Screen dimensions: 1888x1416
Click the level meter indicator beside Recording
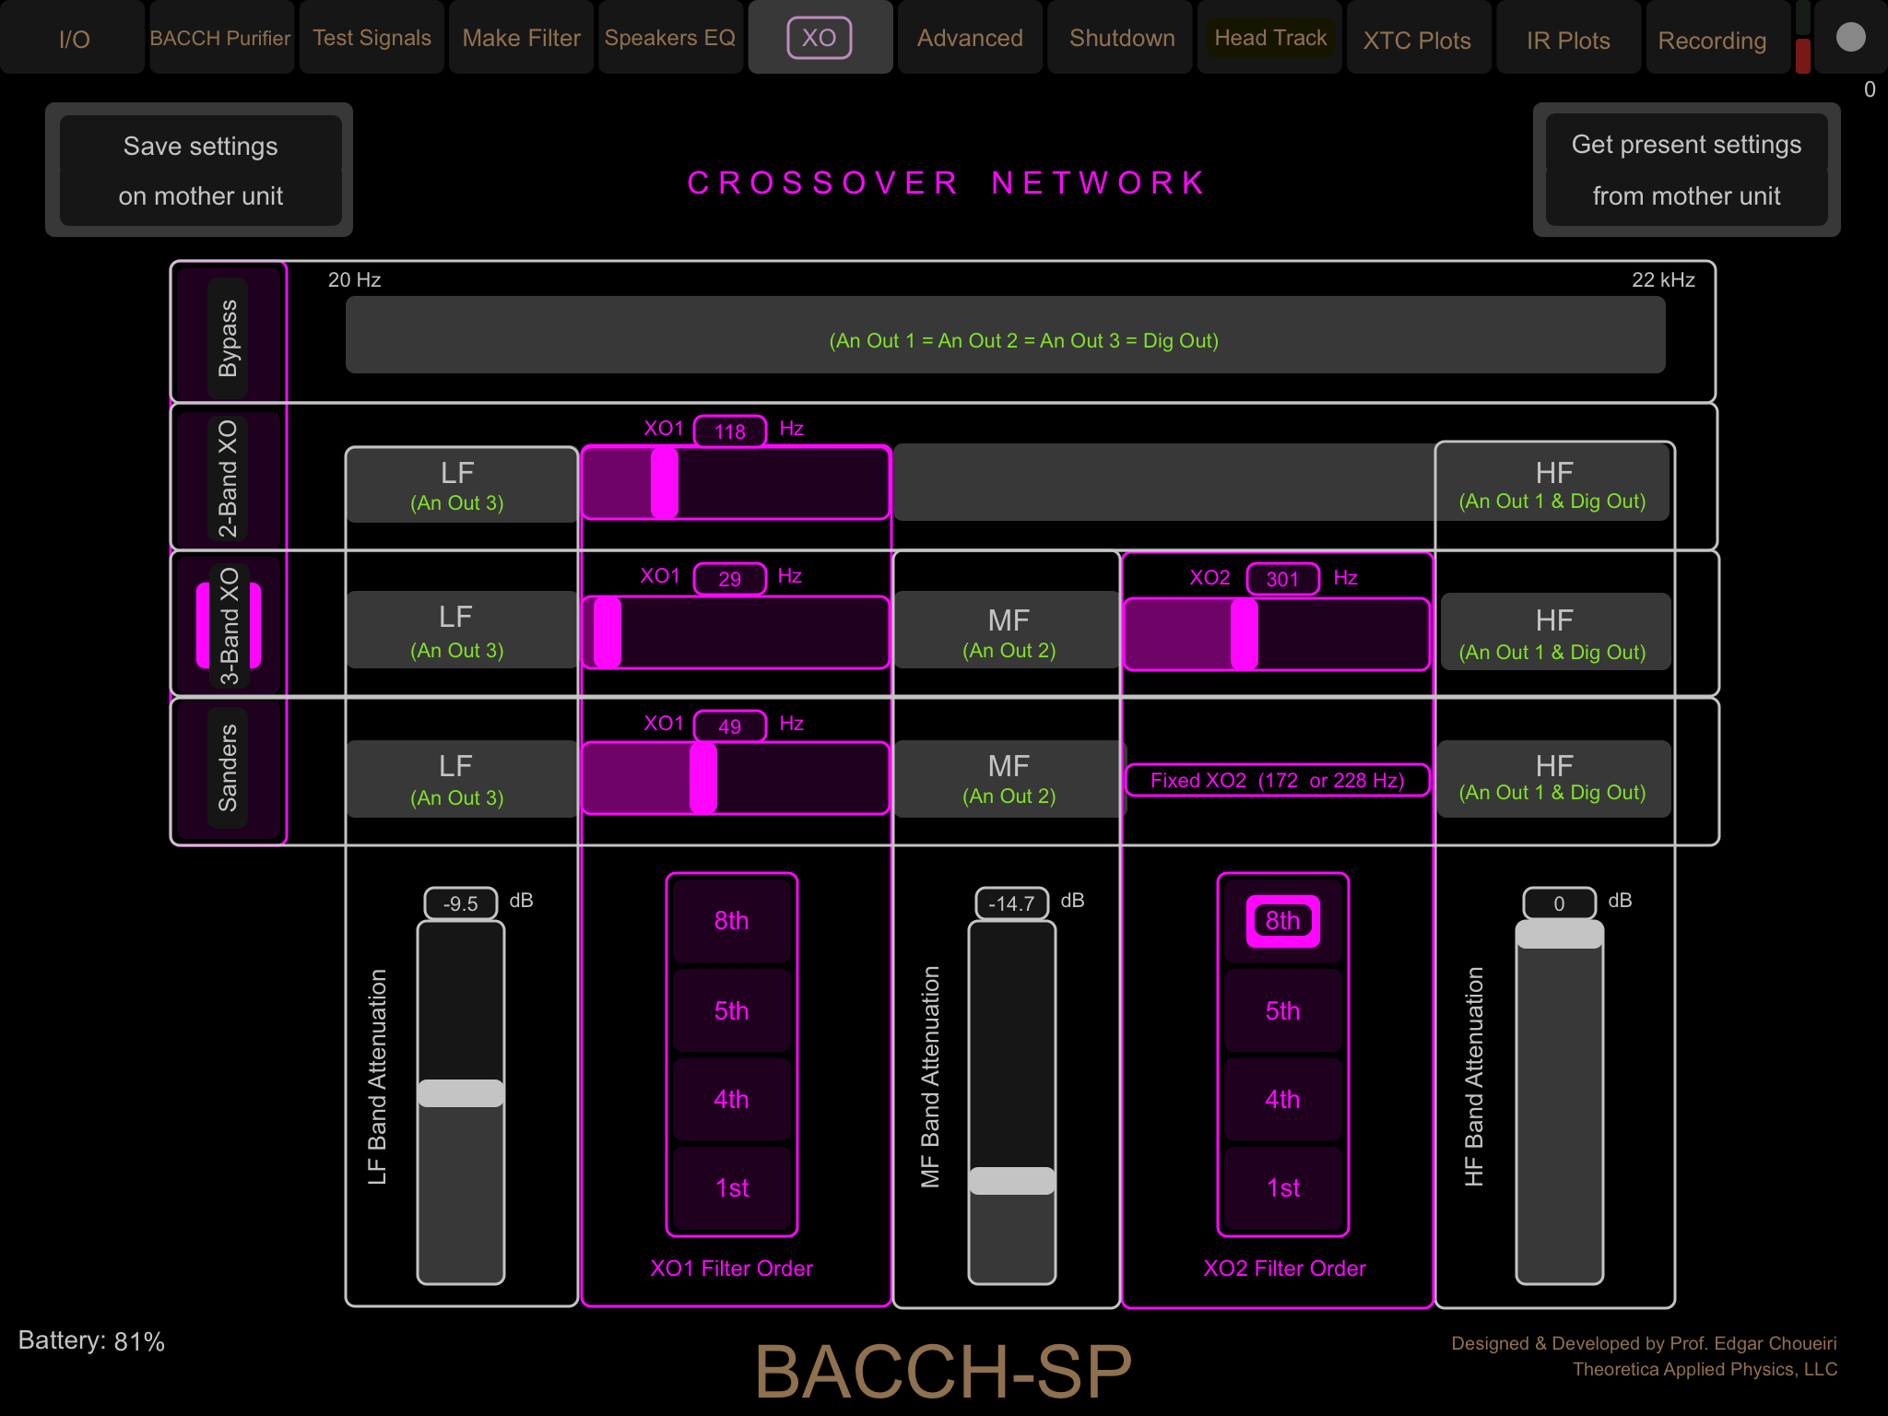(1803, 38)
